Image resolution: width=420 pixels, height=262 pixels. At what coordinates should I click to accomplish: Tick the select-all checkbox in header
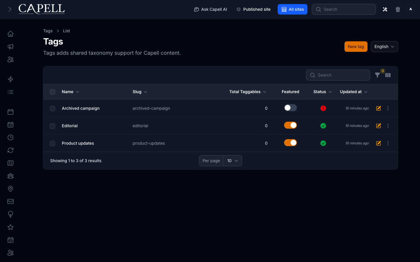tap(52, 92)
